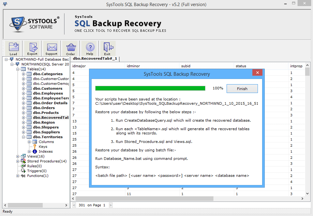313x216 pixels.
Task: Click the Tables(14) node icon
Action: pos(23,69)
